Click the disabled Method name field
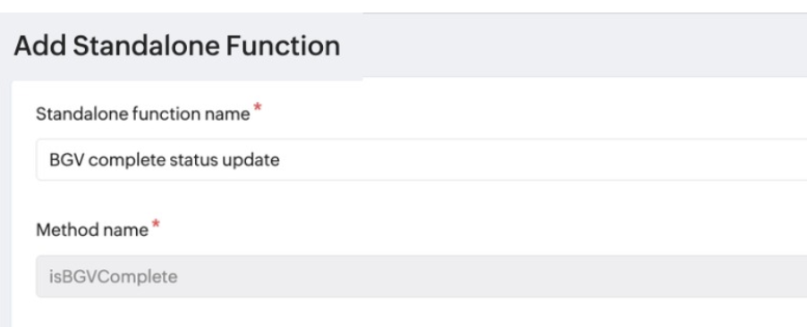This screenshot has width=807, height=327. pyautogui.click(x=421, y=276)
